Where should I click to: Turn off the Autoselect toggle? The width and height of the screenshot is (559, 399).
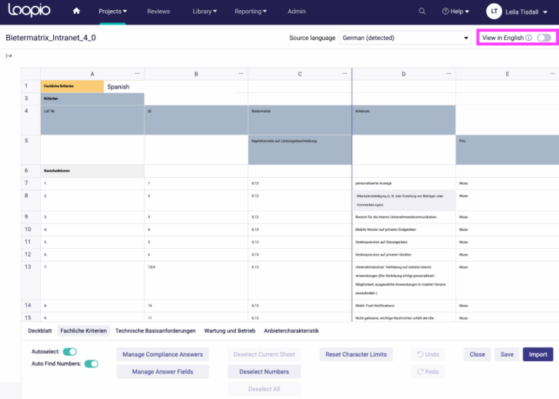coord(70,352)
